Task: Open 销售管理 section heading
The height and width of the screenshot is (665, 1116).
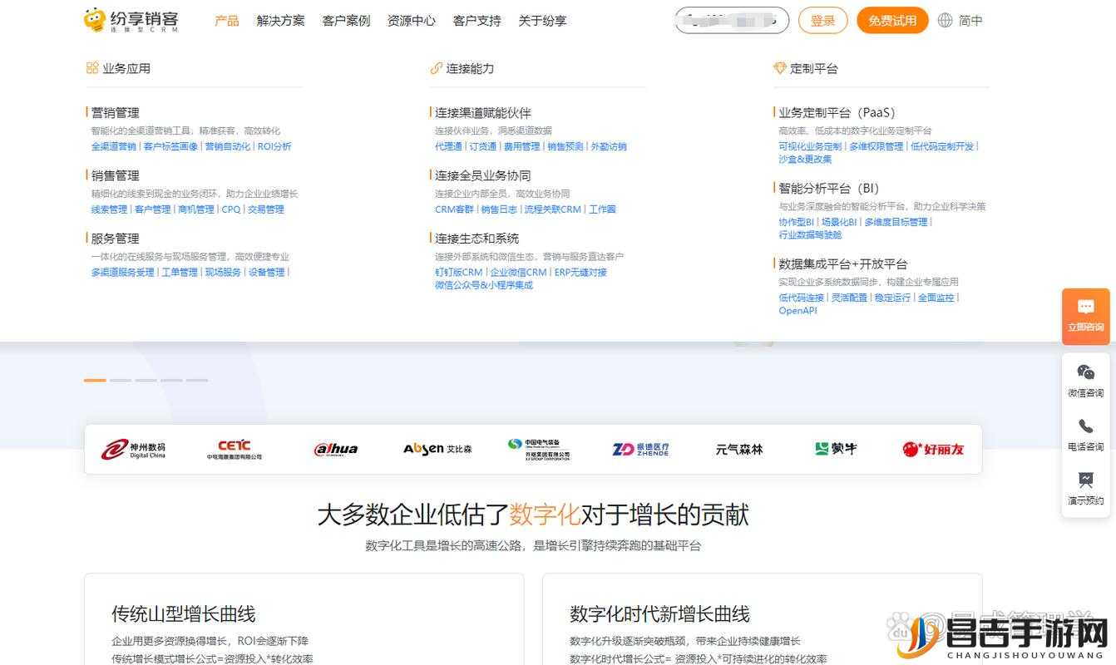Action: coord(115,175)
